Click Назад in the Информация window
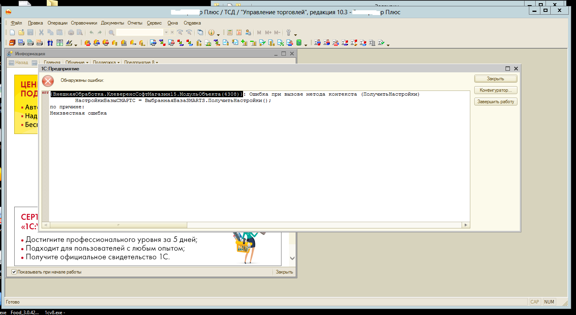Screen dimensions: 576x315 tap(18, 62)
